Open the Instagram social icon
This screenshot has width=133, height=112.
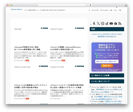tap(103, 24)
